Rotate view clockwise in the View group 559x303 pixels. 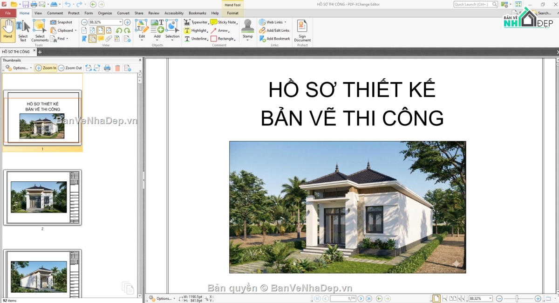point(127,30)
